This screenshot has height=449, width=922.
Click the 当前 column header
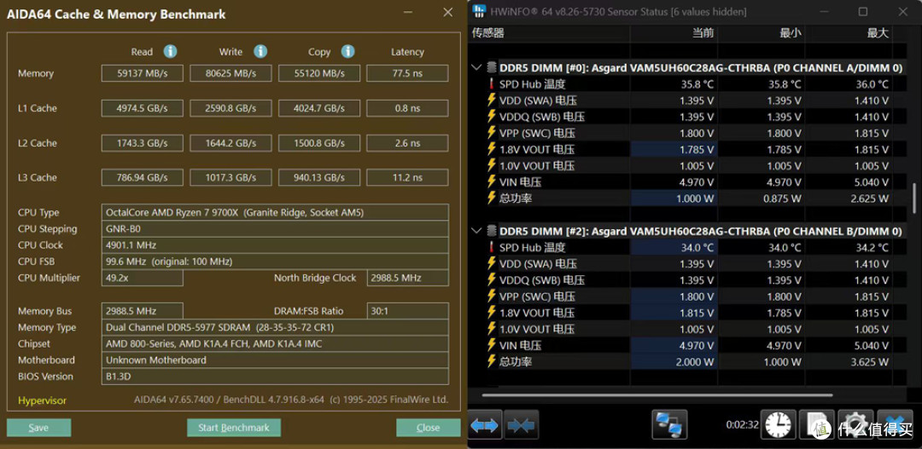(703, 33)
